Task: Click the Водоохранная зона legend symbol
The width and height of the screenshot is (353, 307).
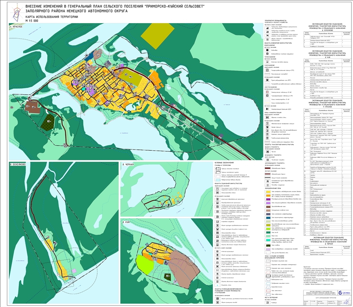Action: [x=267, y=279]
